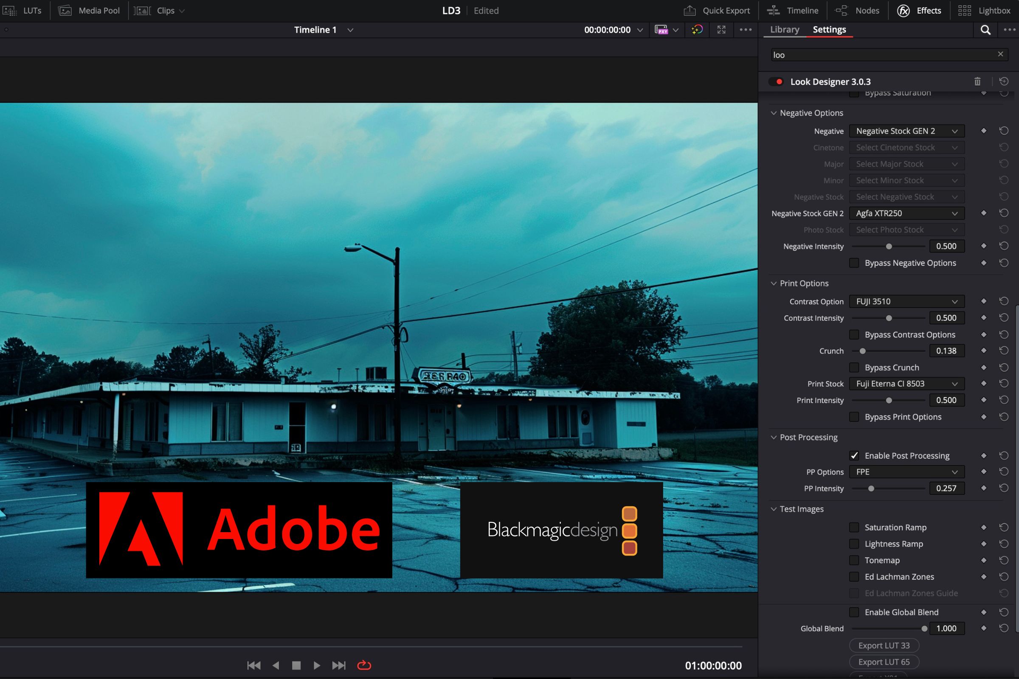Open the Contrast Option dropdown showing FUJI 3510
The width and height of the screenshot is (1019, 679).
tap(906, 301)
